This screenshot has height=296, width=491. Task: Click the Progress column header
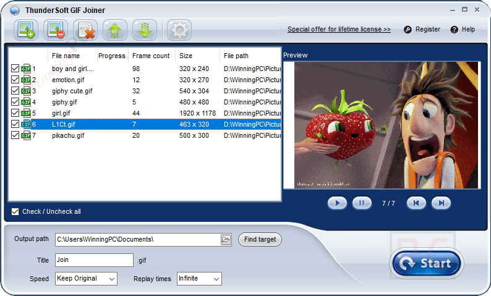[x=112, y=56]
